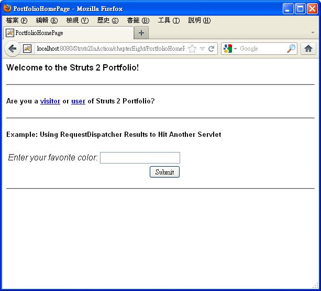
Task: Open a new tab with plus button
Action: pyautogui.click(x=141, y=33)
